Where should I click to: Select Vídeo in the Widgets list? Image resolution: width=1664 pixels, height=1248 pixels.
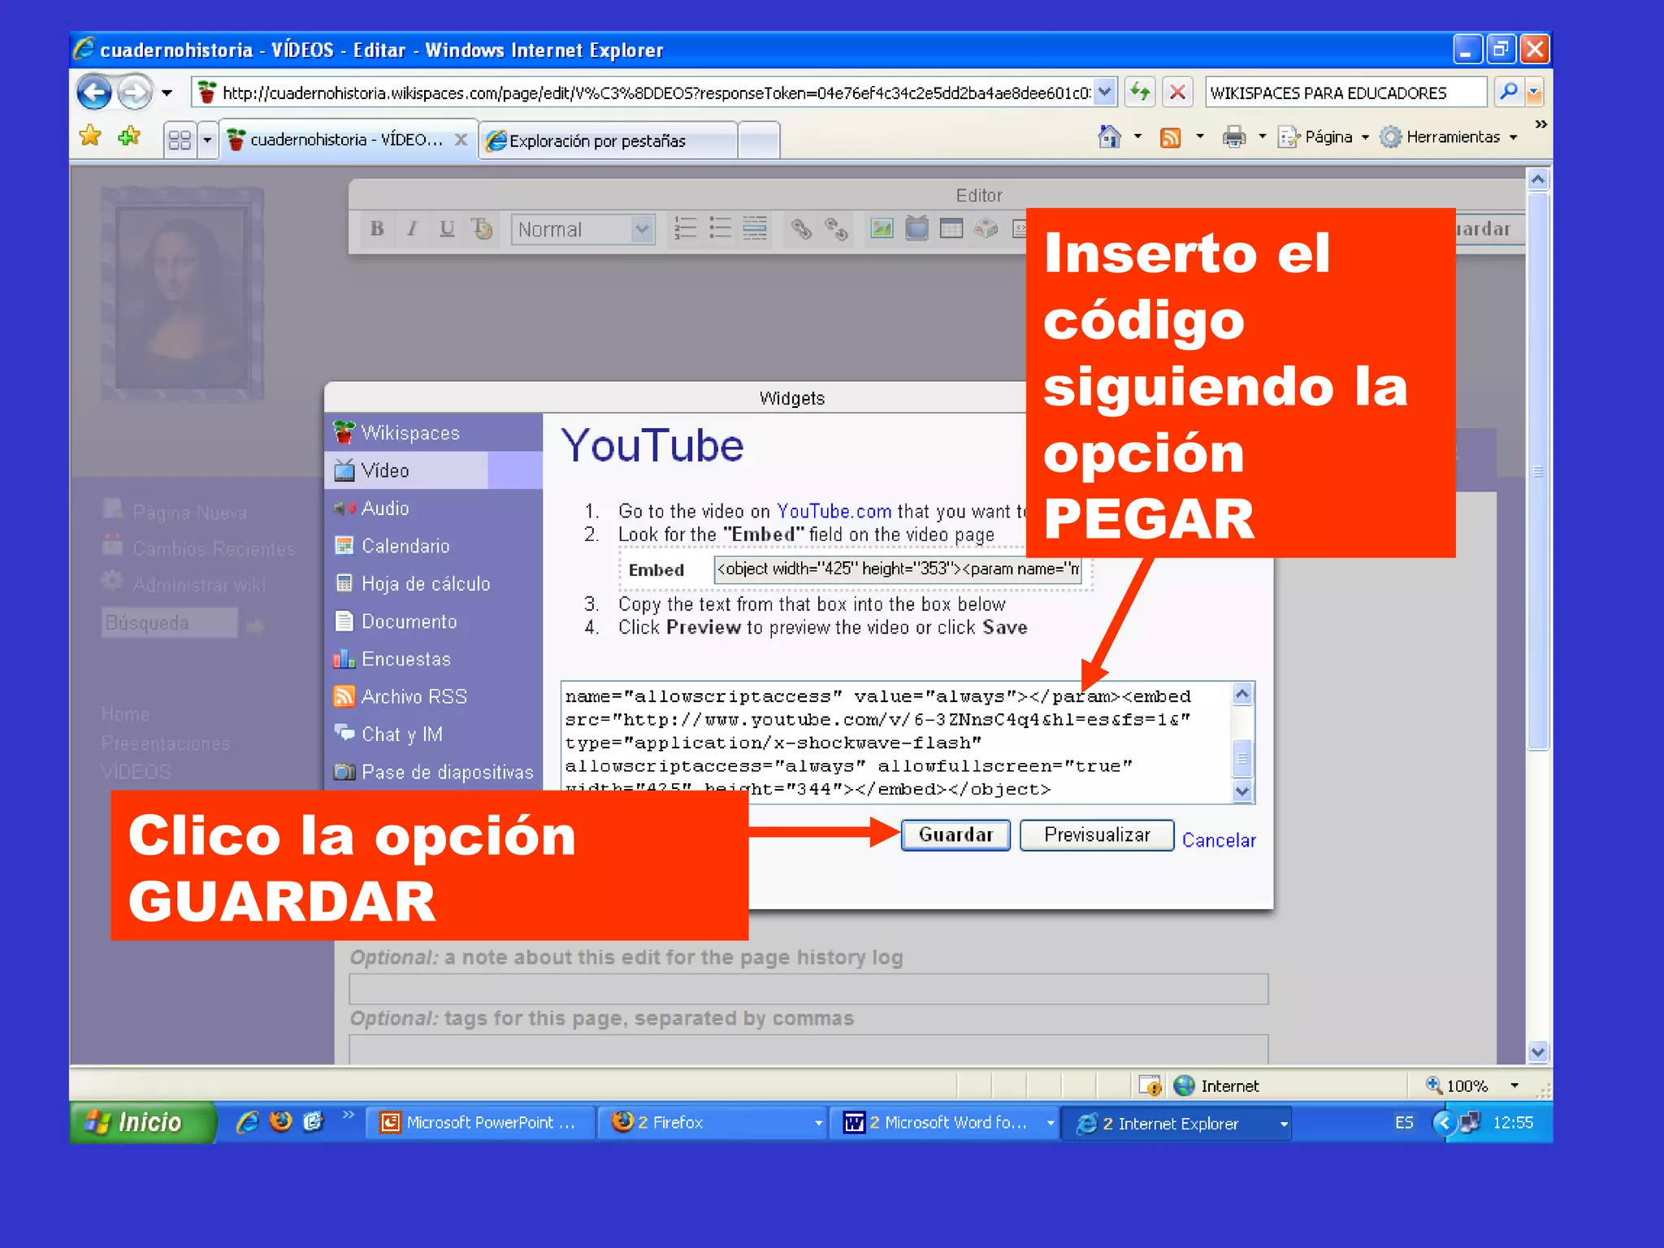click(433, 470)
